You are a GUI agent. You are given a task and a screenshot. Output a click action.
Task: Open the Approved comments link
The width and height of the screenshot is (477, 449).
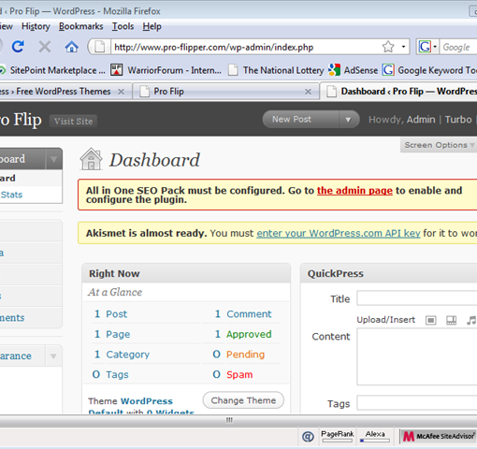coord(249,334)
